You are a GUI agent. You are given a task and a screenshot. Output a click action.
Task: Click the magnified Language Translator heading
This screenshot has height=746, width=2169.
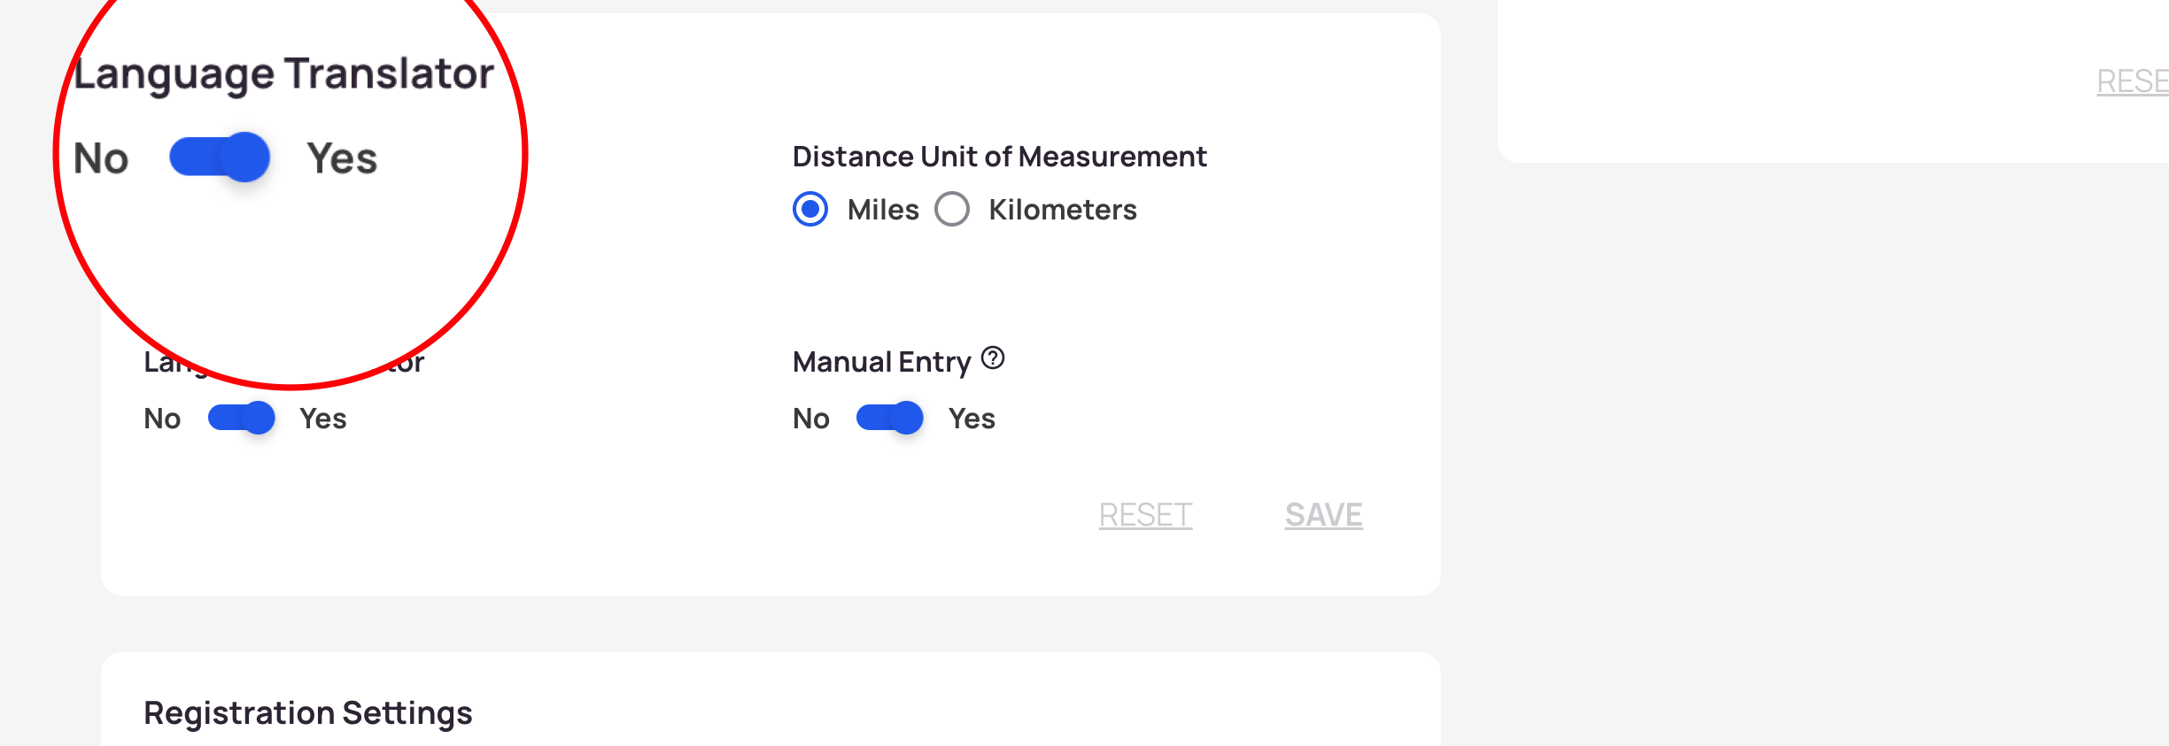pos(283,74)
